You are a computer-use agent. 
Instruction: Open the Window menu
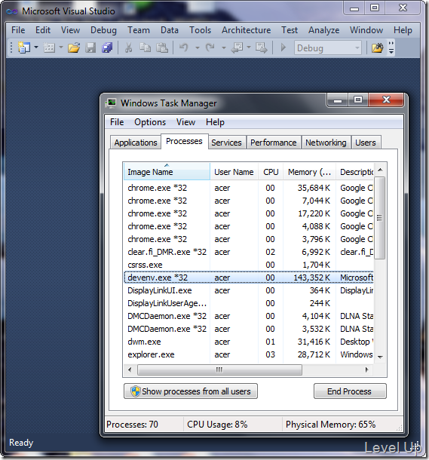[366, 30]
